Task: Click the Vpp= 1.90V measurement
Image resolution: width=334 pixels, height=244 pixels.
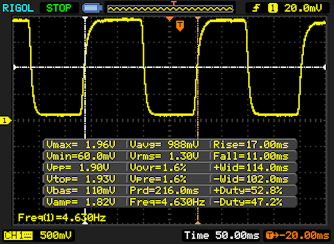Action: [x=78, y=168]
